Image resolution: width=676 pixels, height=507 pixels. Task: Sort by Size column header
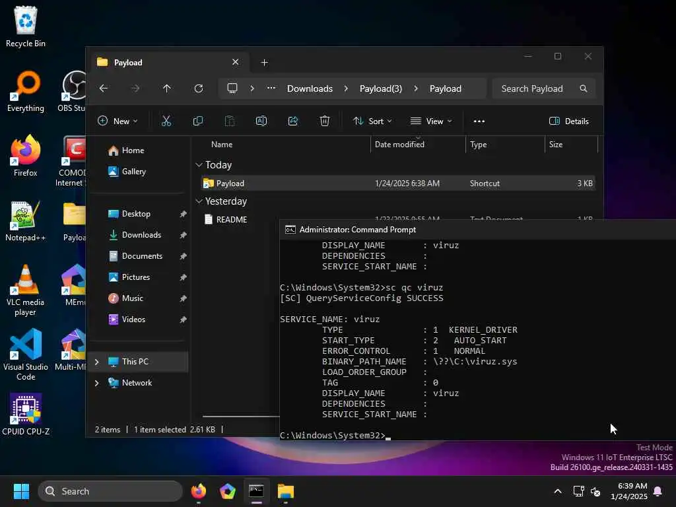pyautogui.click(x=571, y=145)
